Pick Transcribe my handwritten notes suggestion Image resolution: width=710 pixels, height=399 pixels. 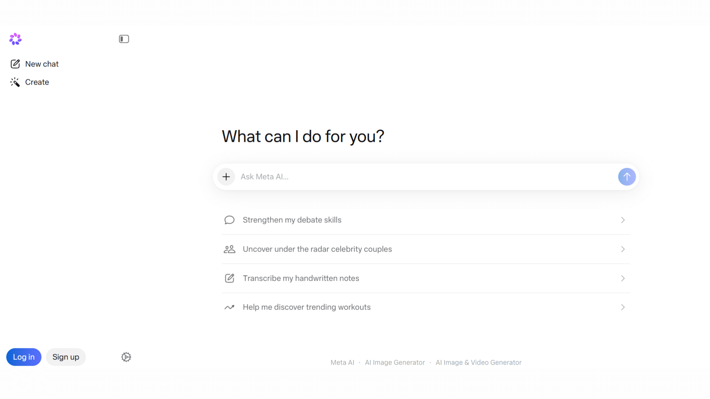coord(426,278)
